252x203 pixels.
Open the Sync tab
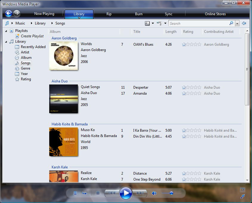(x=168, y=14)
